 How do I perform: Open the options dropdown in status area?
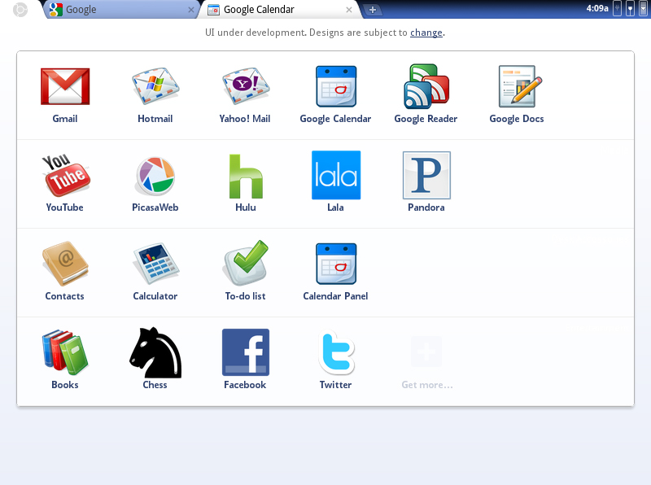643,9
